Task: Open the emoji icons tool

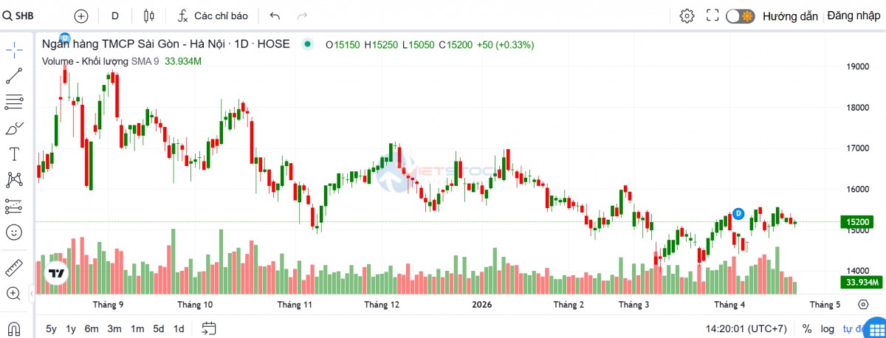Action: click(14, 232)
